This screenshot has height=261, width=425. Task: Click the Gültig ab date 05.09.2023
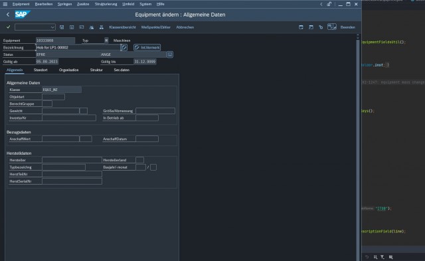click(x=47, y=62)
